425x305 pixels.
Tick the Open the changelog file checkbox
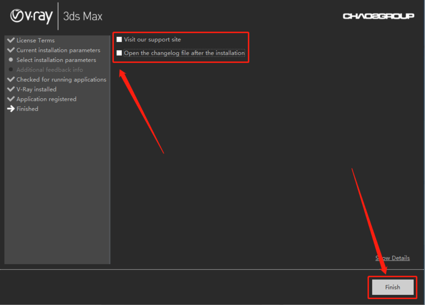(x=119, y=53)
